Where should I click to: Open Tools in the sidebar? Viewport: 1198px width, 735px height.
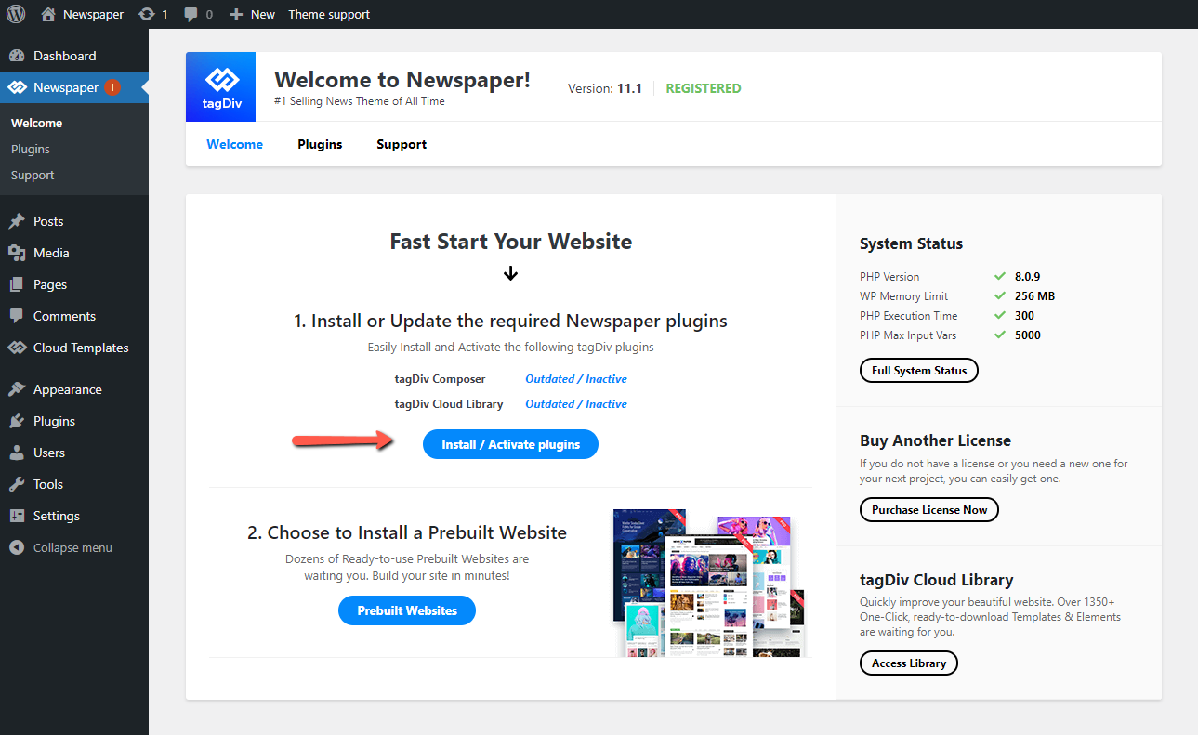(48, 484)
